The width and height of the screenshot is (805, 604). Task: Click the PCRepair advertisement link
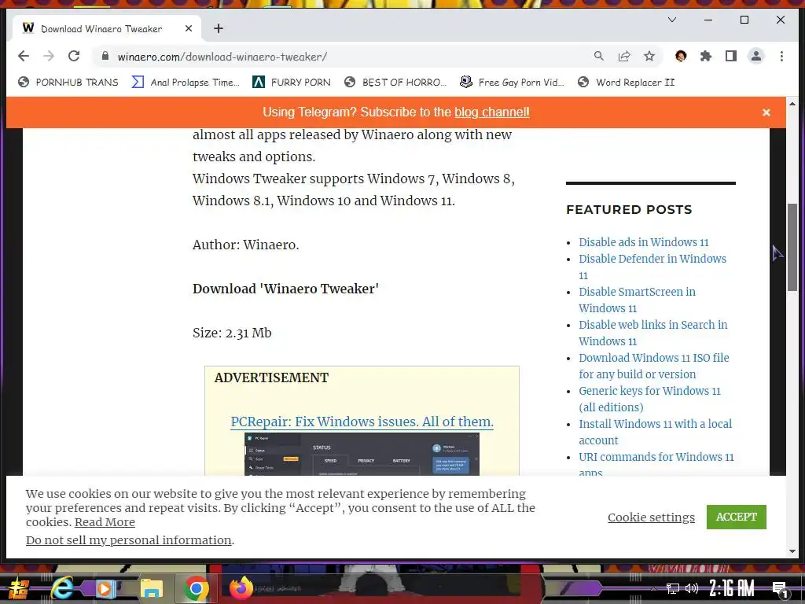362,422
